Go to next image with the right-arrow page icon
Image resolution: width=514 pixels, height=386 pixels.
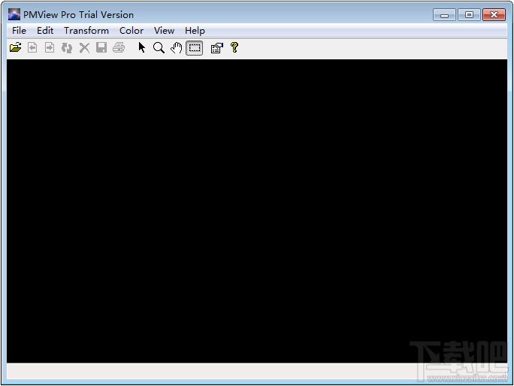(50, 48)
